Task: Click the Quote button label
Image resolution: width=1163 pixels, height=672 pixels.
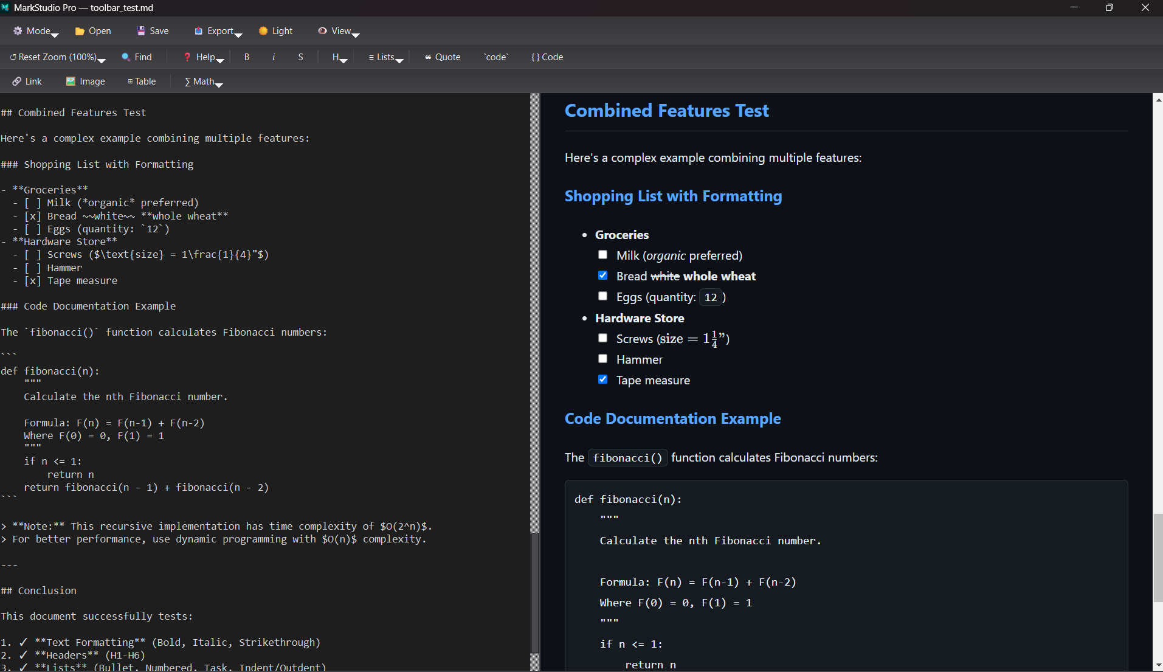Action: [448, 57]
